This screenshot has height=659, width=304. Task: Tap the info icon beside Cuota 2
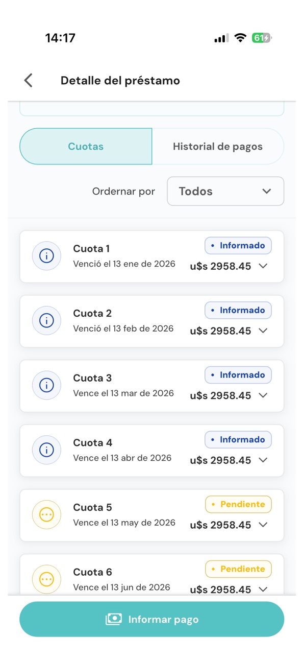[x=46, y=321]
